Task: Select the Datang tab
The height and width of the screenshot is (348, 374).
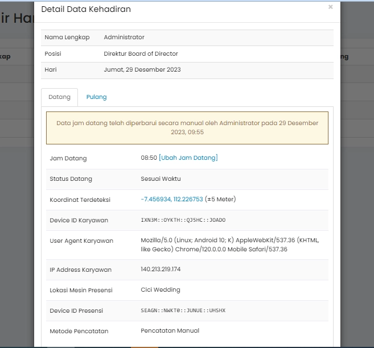Action: click(60, 97)
